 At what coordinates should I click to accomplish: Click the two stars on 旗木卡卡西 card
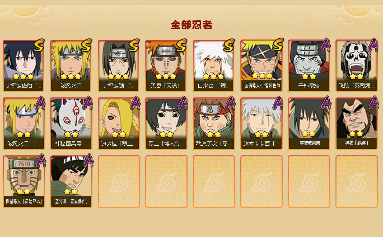[x=261, y=135]
